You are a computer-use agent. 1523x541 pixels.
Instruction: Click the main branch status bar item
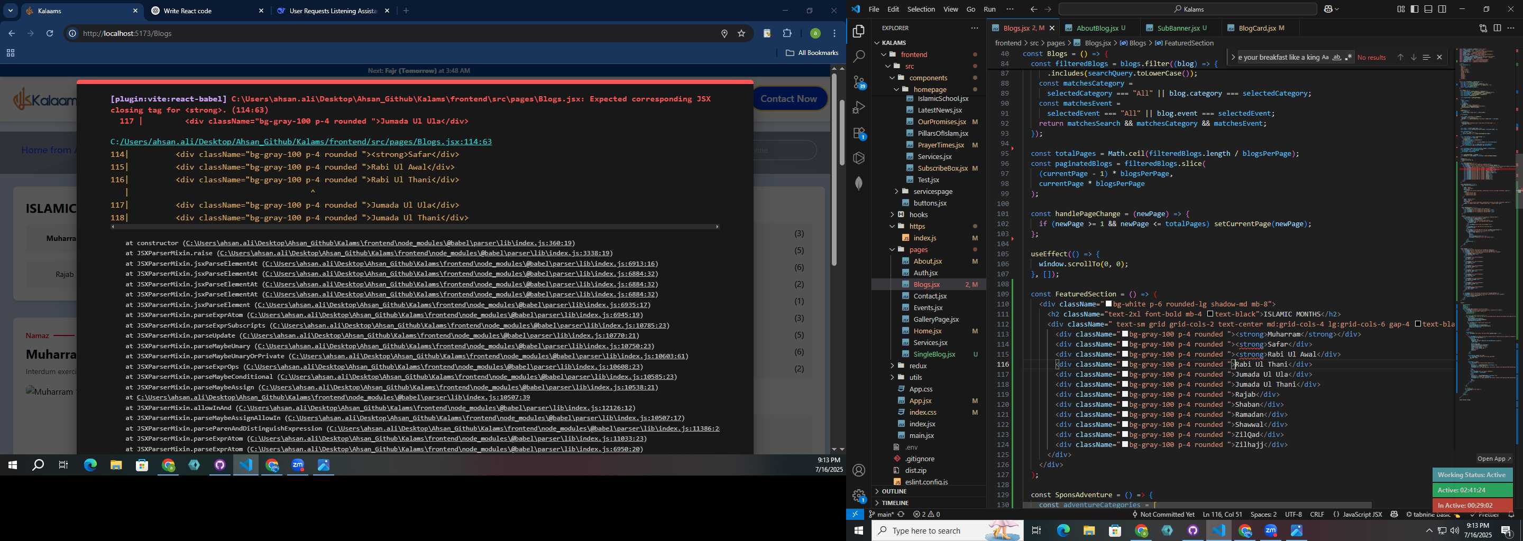(x=882, y=515)
